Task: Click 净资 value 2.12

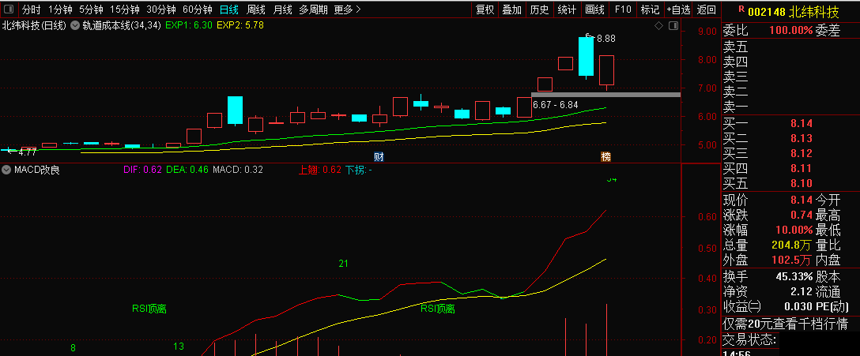Action: click(x=802, y=292)
